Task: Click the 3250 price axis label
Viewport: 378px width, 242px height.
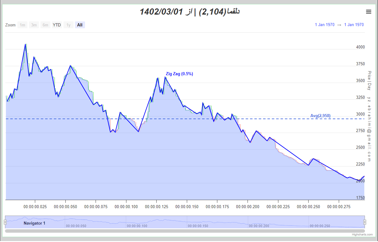Action: [x=361, y=98]
